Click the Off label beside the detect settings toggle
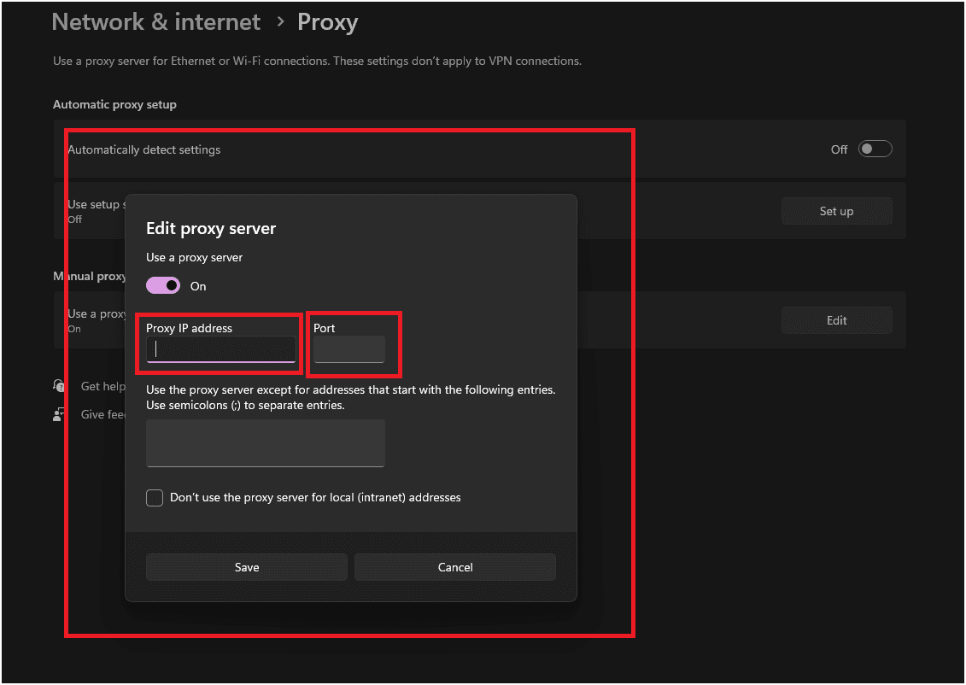 click(838, 149)
